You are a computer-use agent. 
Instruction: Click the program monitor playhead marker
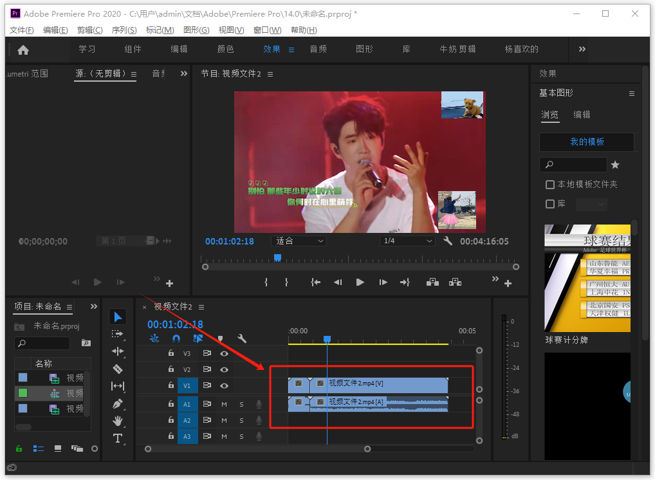278,257
